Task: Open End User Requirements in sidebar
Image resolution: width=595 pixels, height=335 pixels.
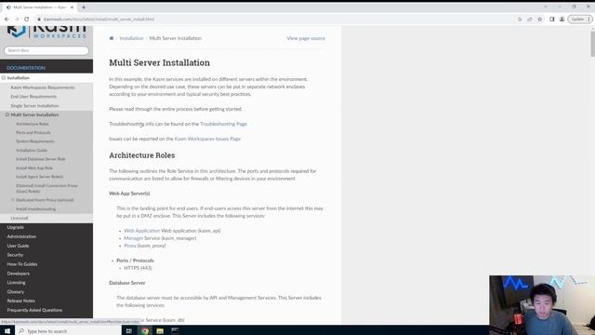Action: coord(33,97)
